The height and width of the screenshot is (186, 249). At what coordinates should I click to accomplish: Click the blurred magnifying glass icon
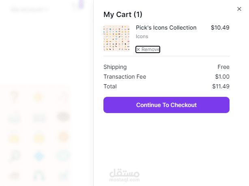coord(15,156)
